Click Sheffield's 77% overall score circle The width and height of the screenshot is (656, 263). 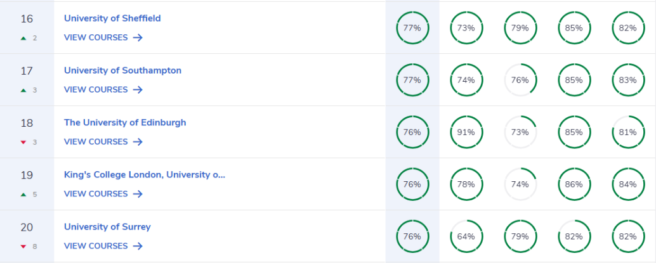point(412,28)
